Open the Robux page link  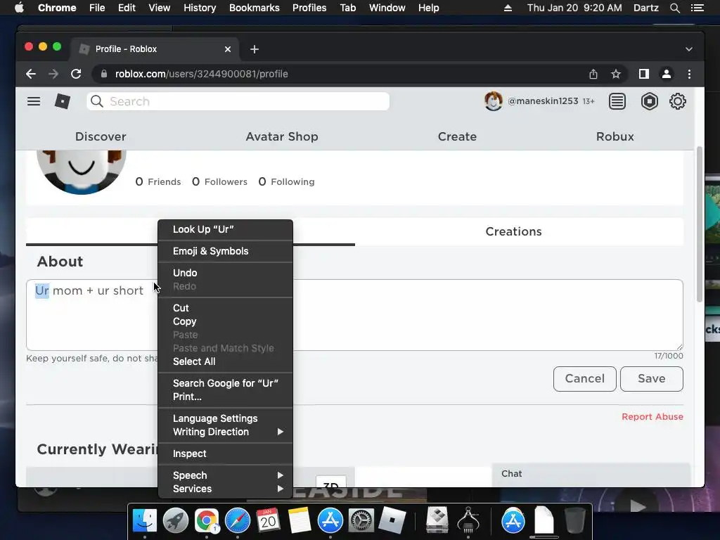pyautogui.click(x=615, y=136)
